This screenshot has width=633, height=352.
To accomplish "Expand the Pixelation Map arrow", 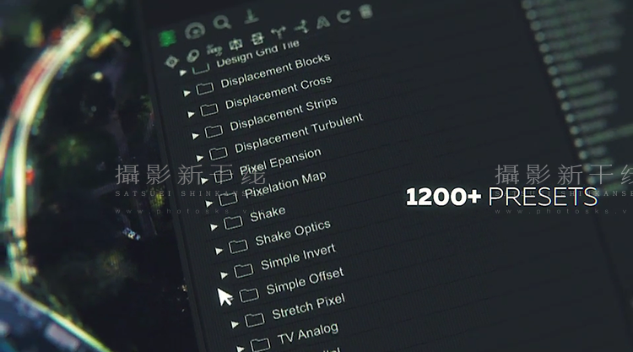I will pos(209,203).
